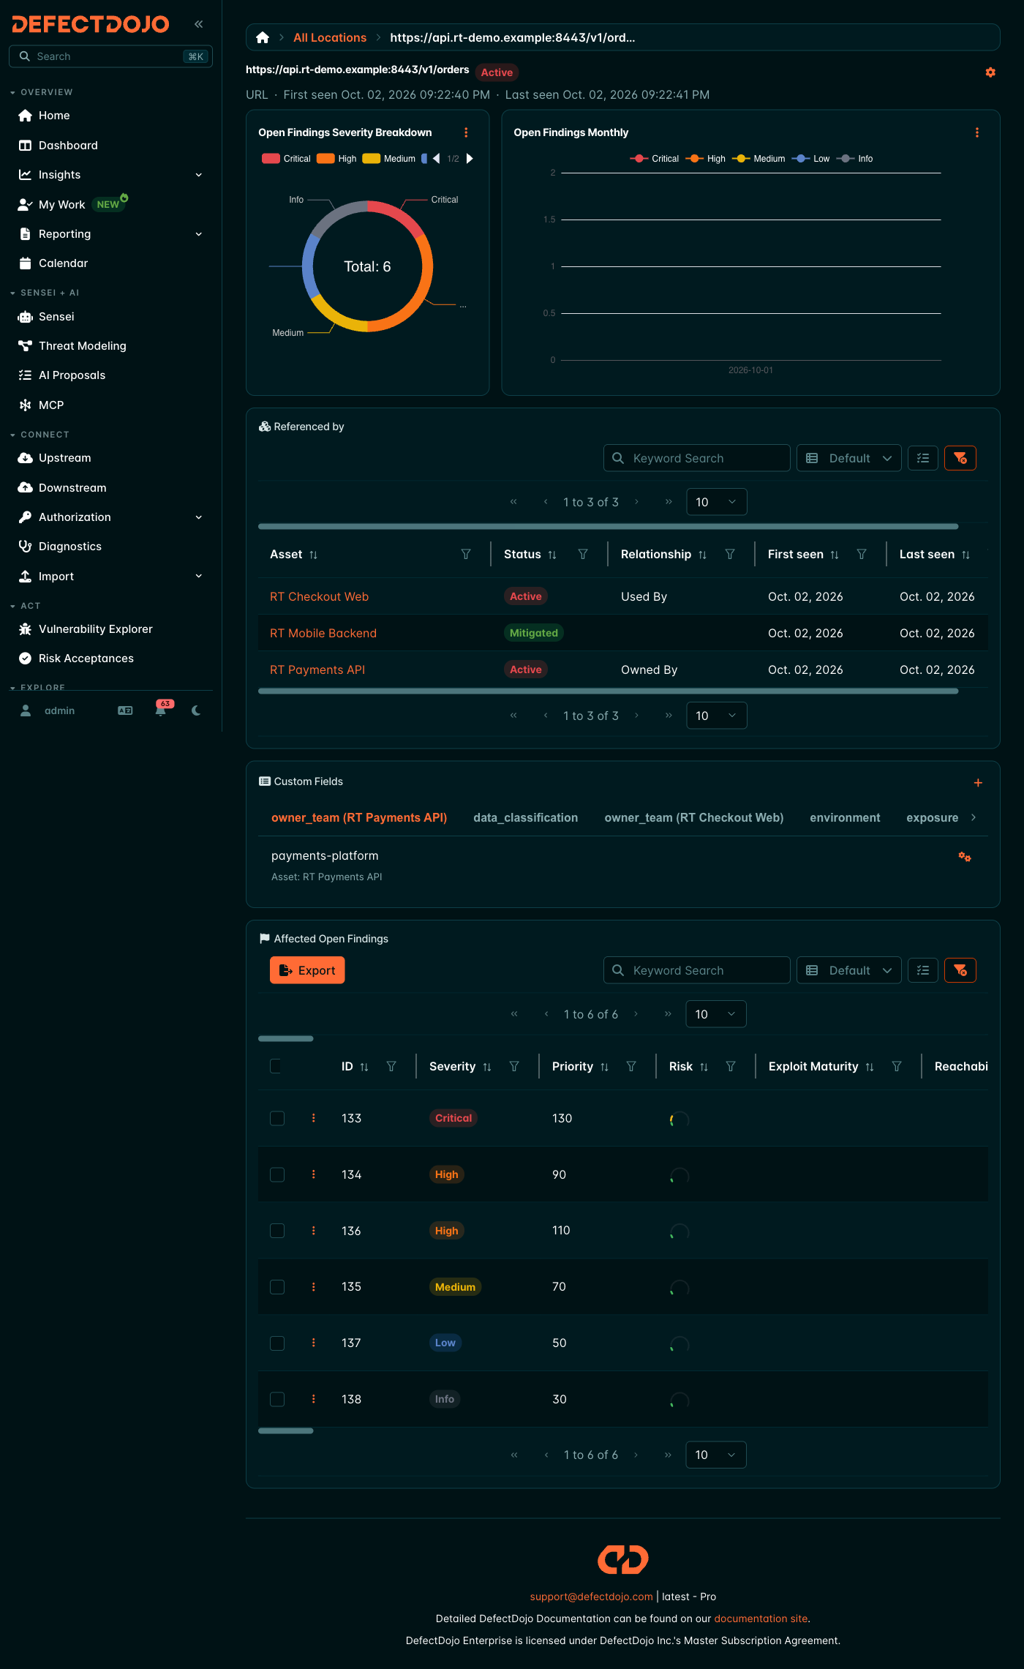Open row actions menu for finding 133
Screen dimensions: 1024x1669
point(314,1118)
